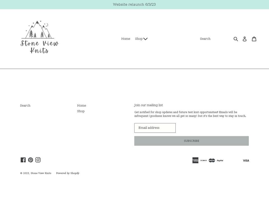Go to Home in the header navigation

pos(126,39)
